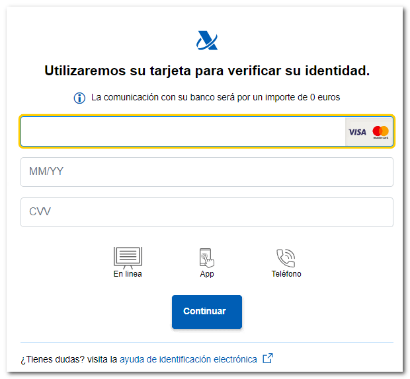Click the Agencia Tributaria logo
The width and height of the screenshot is (410, 379).
pos(207,40)
